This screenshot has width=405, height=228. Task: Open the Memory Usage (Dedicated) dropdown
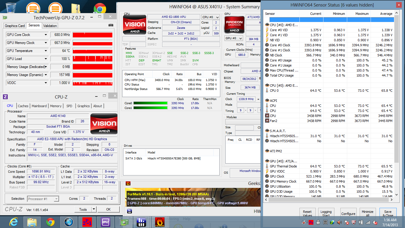[46, 67]
